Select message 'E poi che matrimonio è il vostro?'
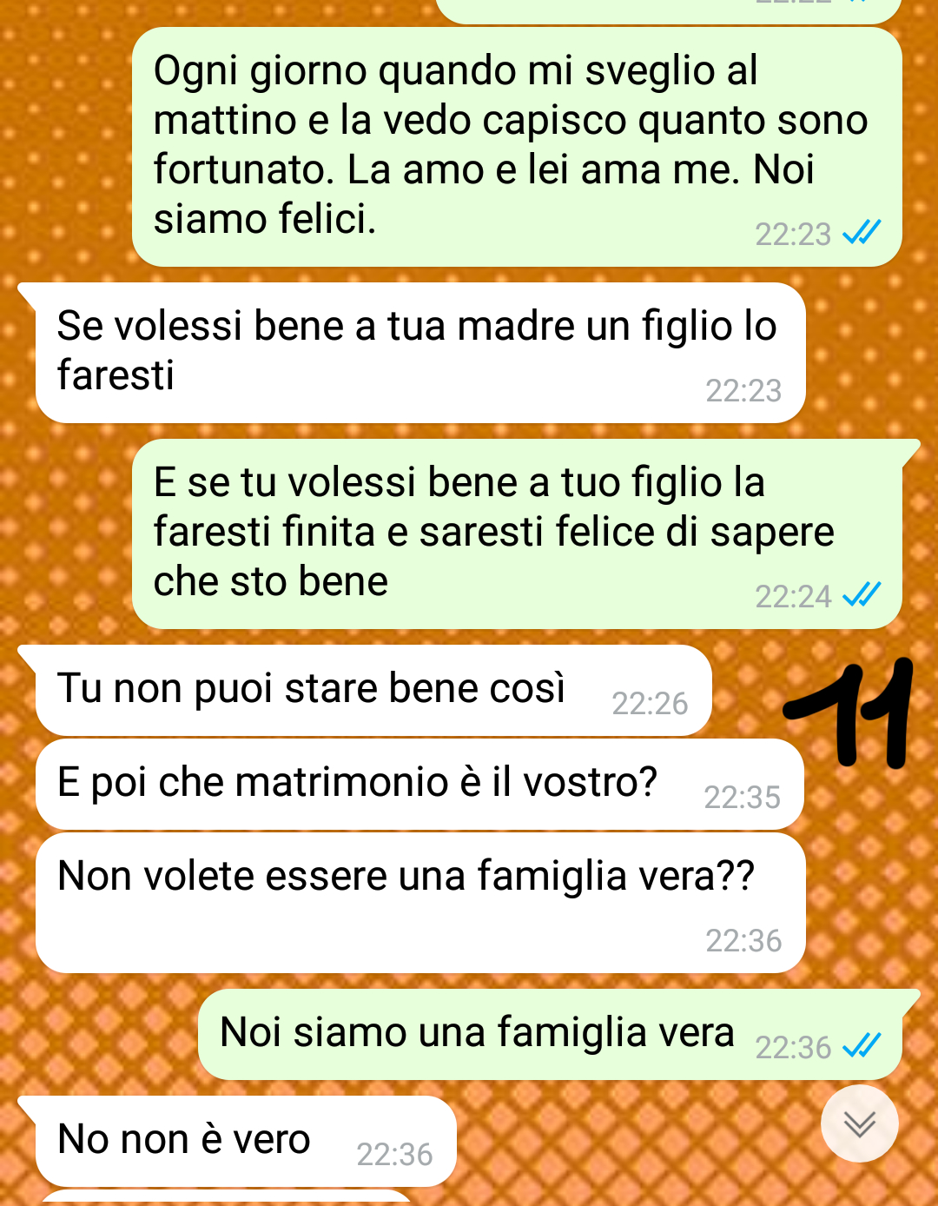938x1206 pixels. coord(419,785)
